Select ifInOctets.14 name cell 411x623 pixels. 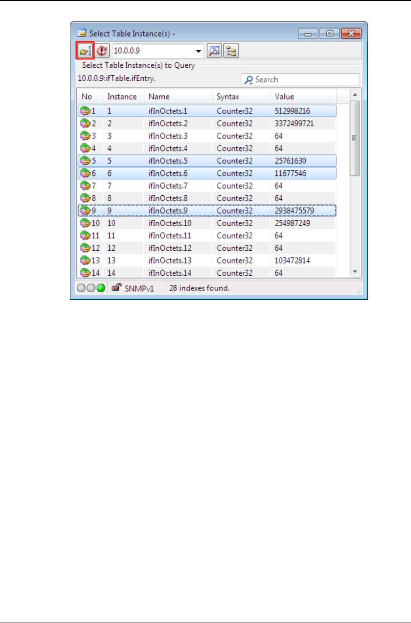coord(170,273)
